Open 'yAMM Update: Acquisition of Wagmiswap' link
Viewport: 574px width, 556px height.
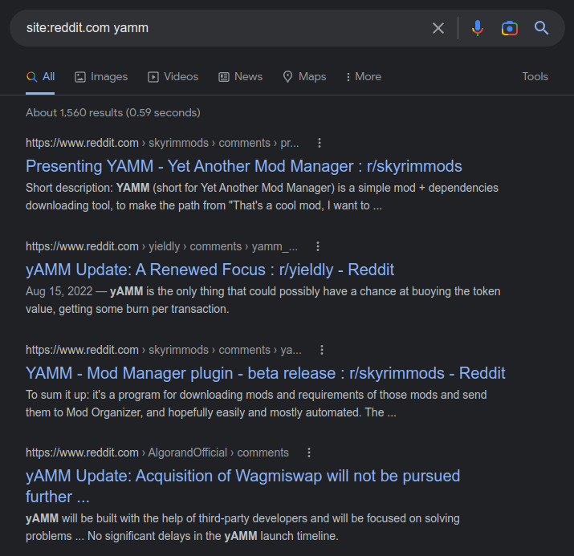click(242, 486)
